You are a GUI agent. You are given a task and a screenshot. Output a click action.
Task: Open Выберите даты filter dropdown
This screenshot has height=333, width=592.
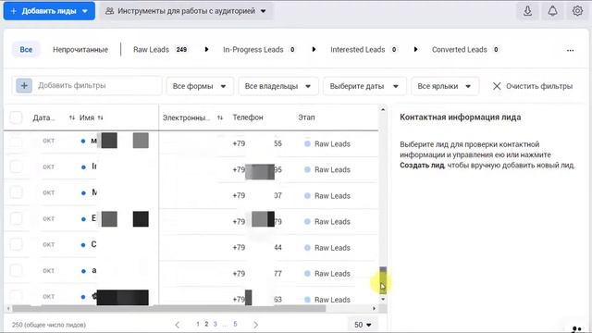[364, 86]
